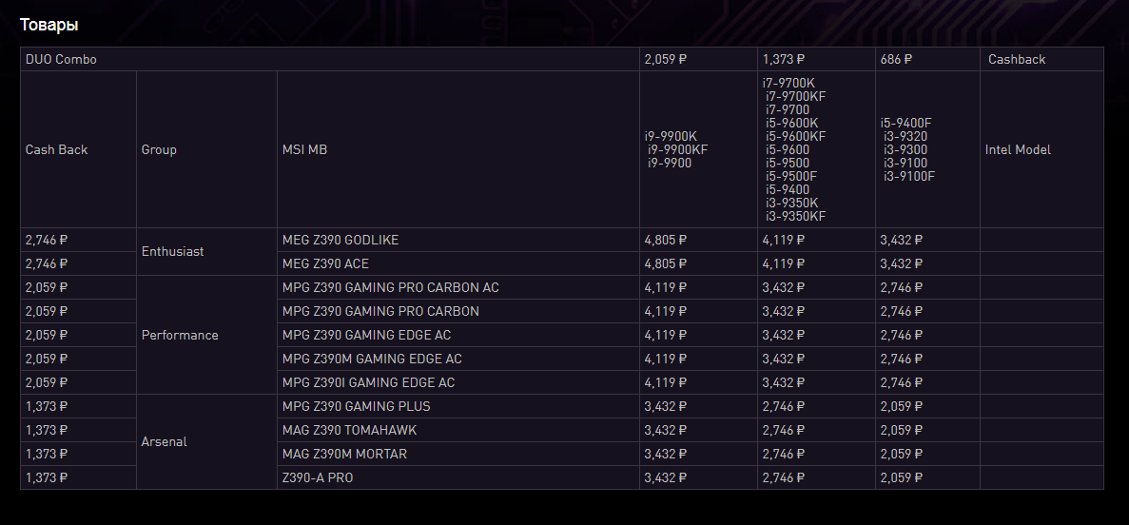Select the 'i5-9500F' processor entry
1129x525 pixels.
[x=792, y=177]
